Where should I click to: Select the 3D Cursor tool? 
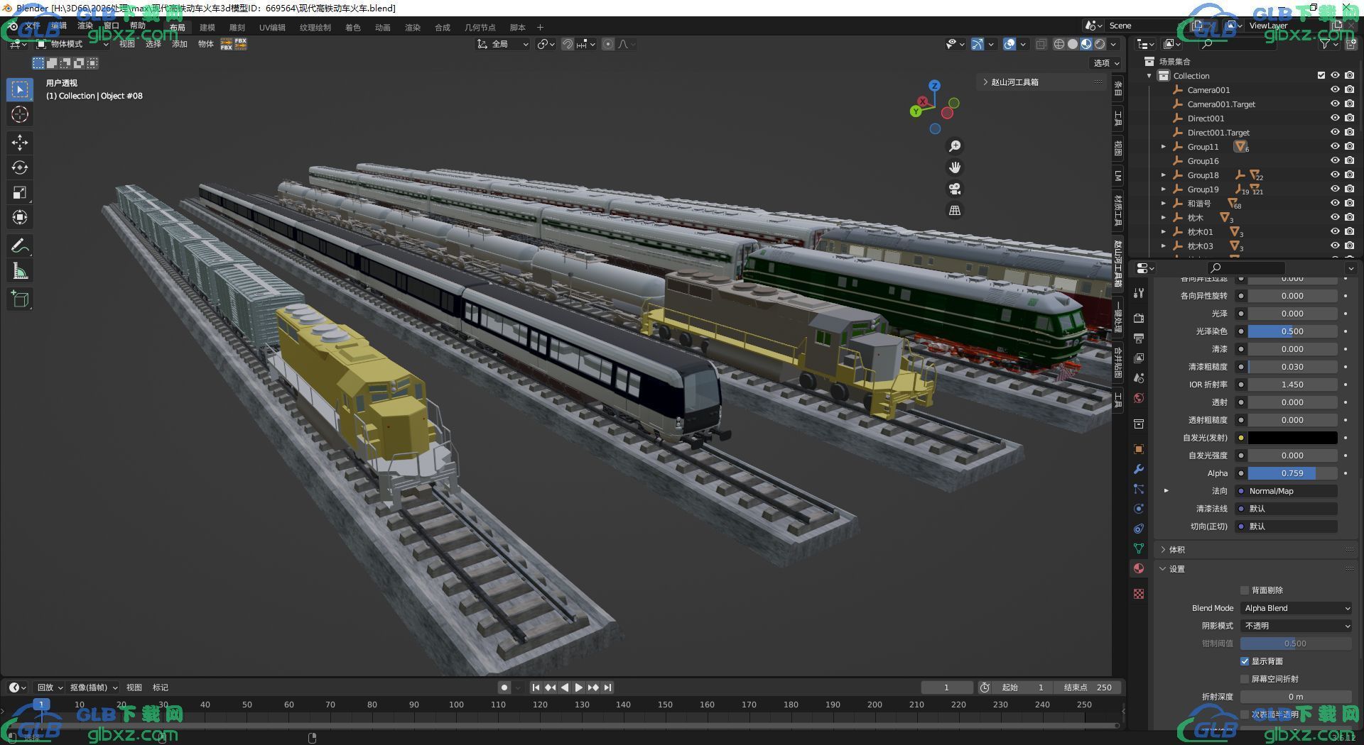[x=20, y=114]
